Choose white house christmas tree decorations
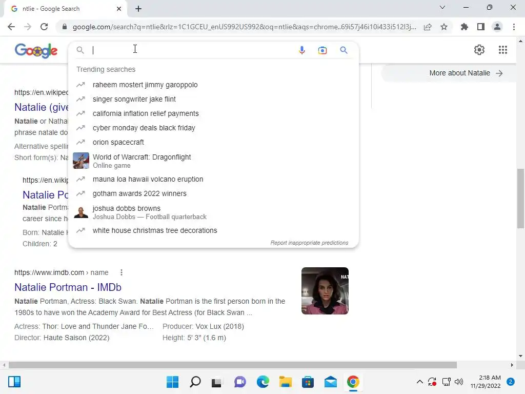 213,230
